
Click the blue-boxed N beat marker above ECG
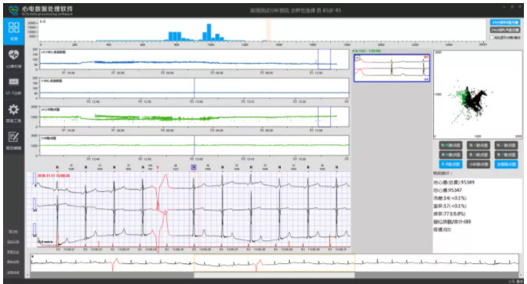[194, 167]
